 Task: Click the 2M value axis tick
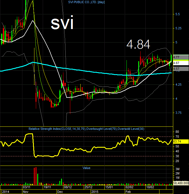(178, 174)
